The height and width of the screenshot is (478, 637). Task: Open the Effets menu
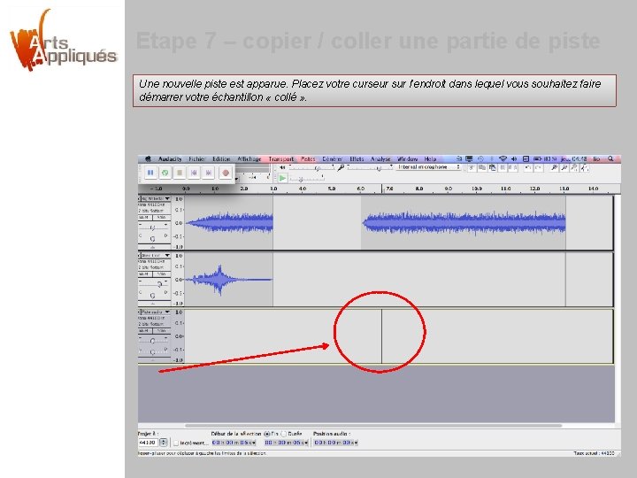[x=357, y=159]
